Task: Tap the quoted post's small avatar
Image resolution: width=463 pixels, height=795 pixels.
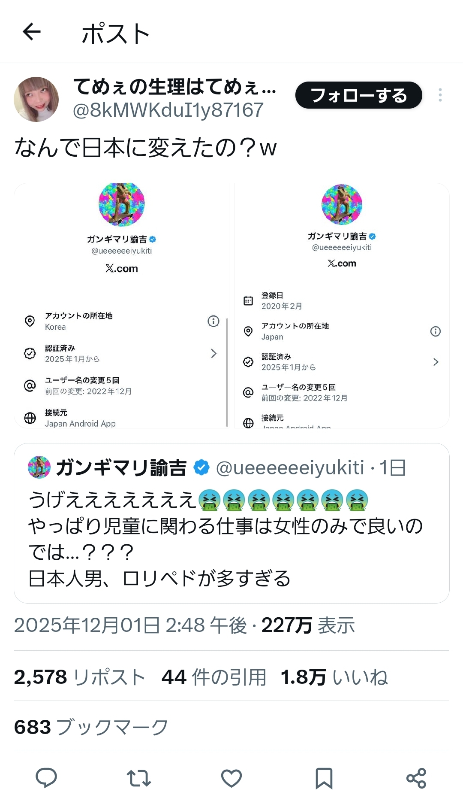Action: [39, 467]
